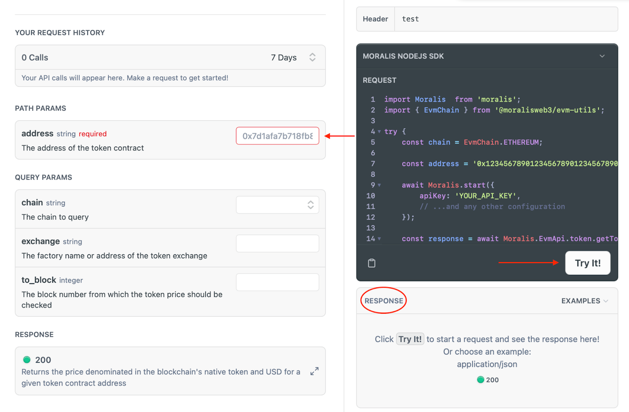Edit the address path parameter field
629x412 pixels.
[x=277, y=136]
